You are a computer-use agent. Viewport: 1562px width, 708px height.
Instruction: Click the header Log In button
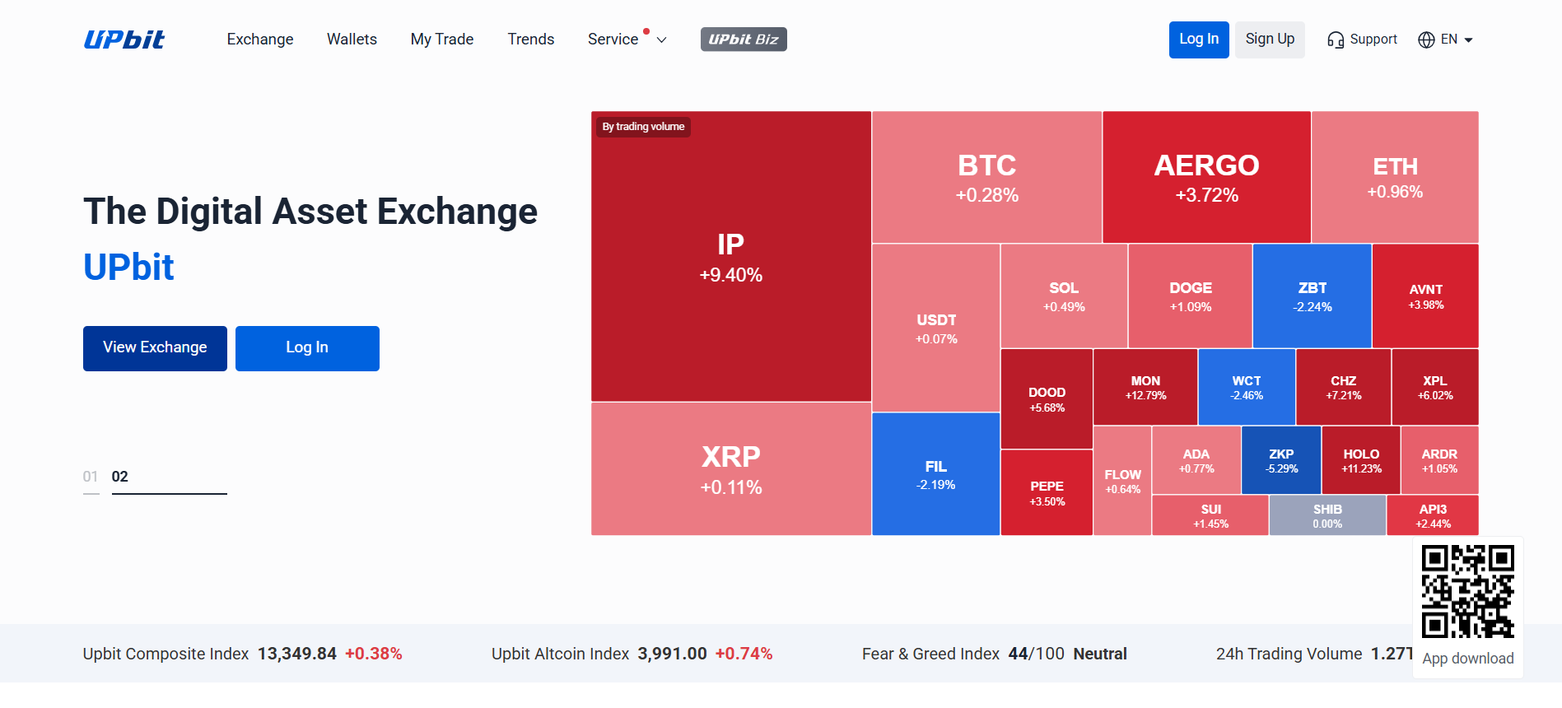[1199, 39]
